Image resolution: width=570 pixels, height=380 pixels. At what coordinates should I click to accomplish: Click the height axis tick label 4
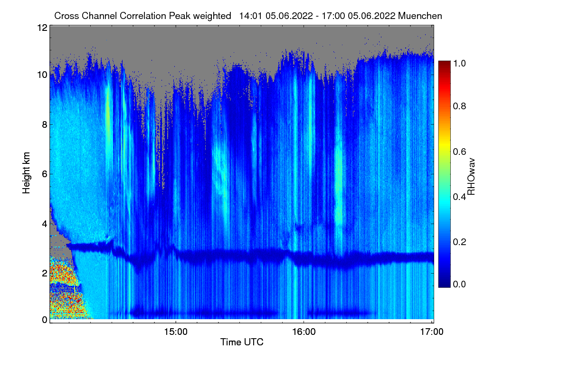tap(44, 223)
